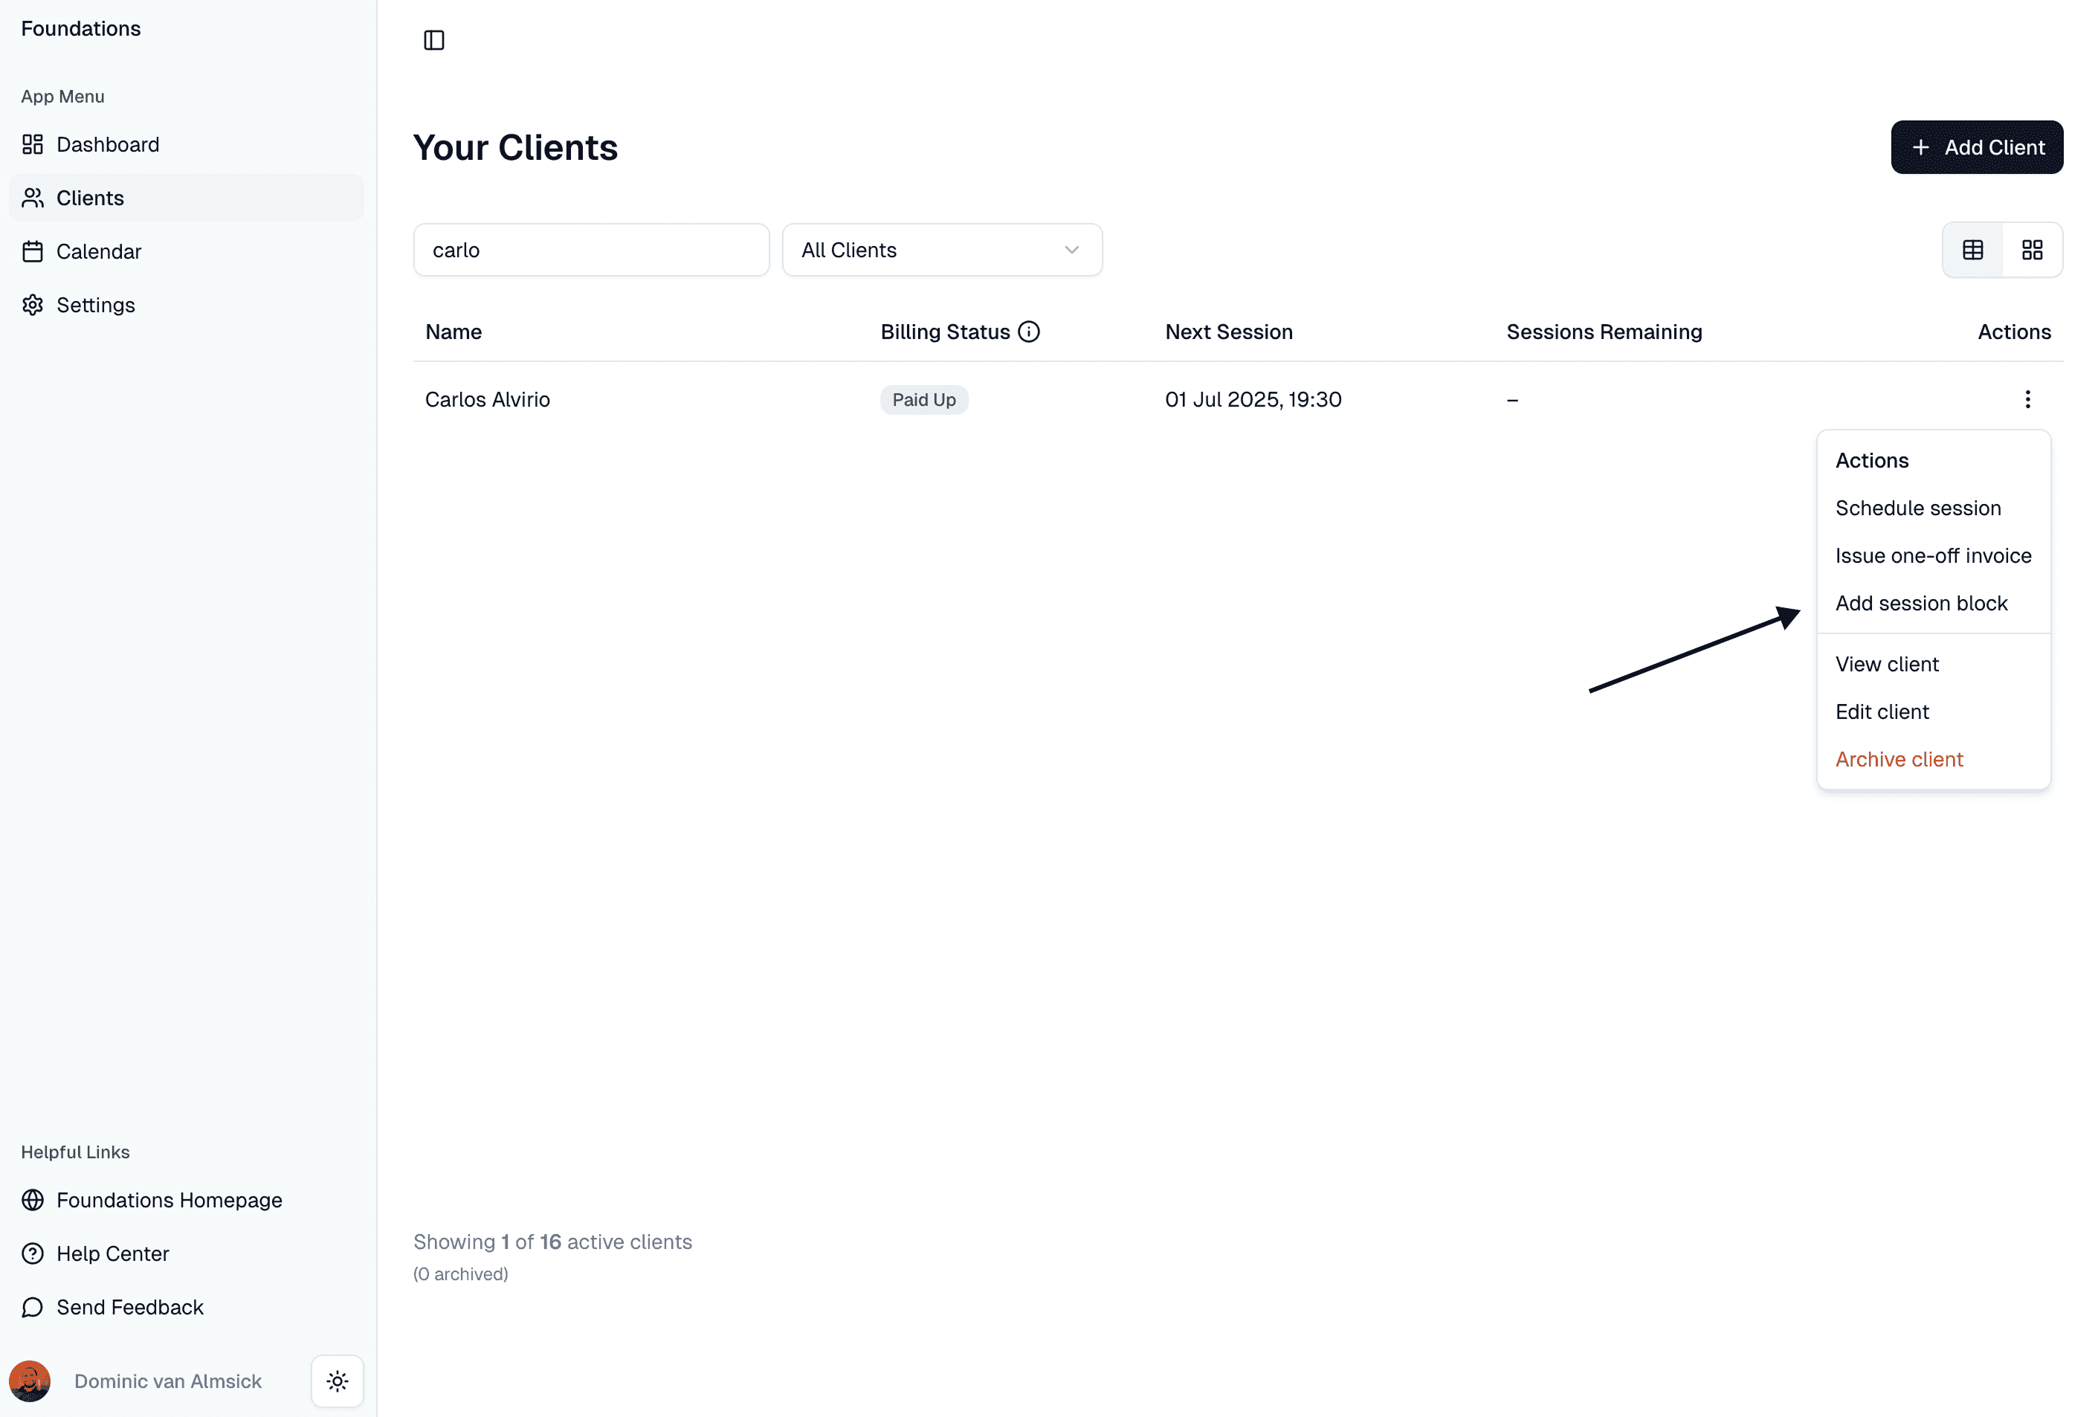The width and height of the screenshot is (2095, 1417).
Task: Click the client search field containing carlo
Action: 590,250
